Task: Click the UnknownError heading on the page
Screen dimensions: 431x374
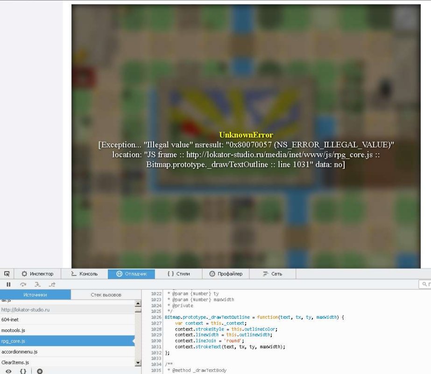Action: 246,135
